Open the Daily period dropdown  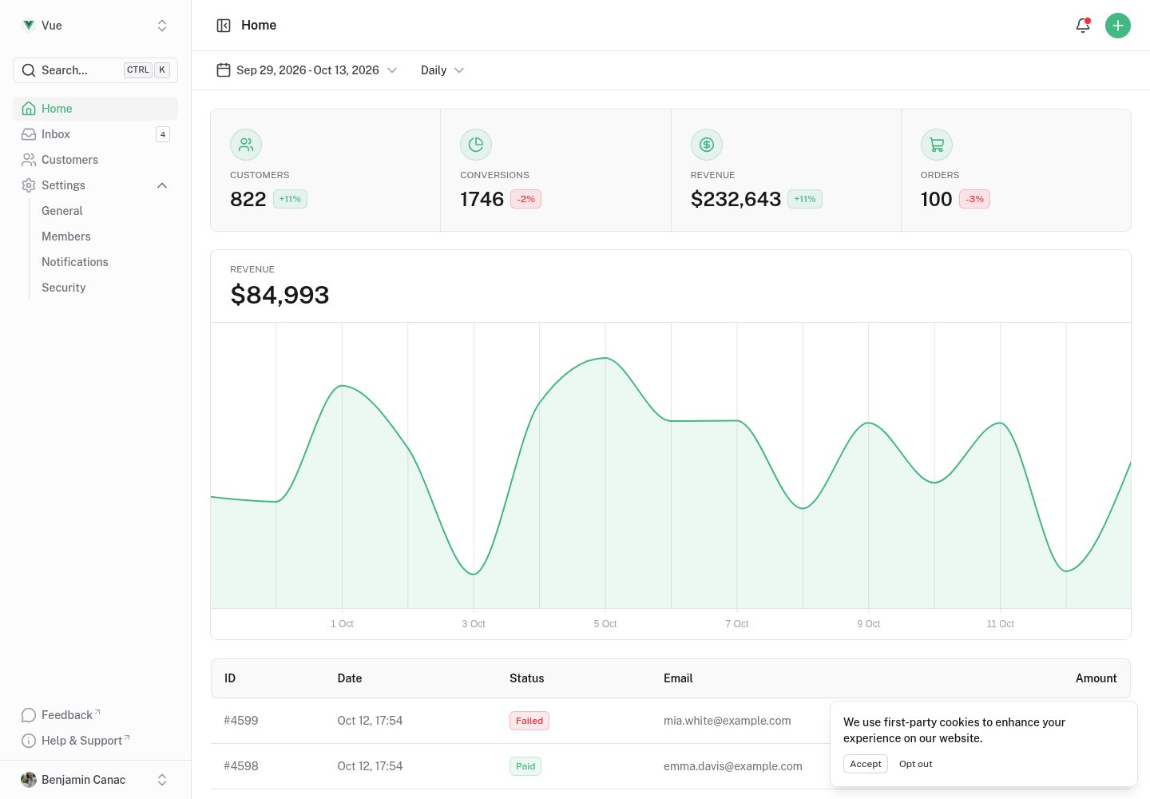[x=442, y=70]
